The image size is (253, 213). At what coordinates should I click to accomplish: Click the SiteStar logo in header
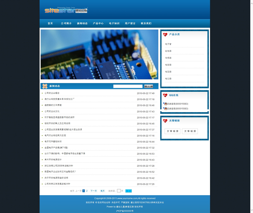66,10
